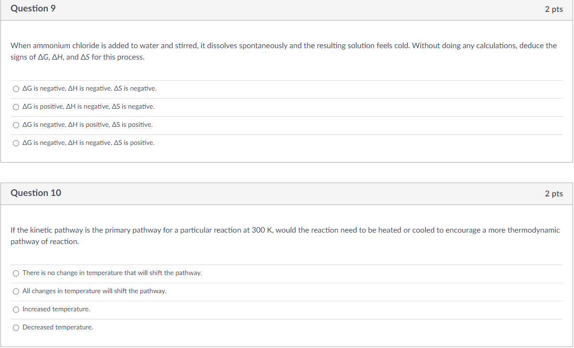Click the answer text 'Decreased temperature.'
Screen dimensions: 574x348
58,328
